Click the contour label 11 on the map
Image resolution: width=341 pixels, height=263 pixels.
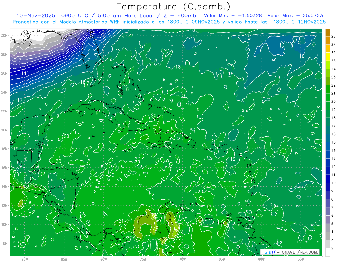24,73
